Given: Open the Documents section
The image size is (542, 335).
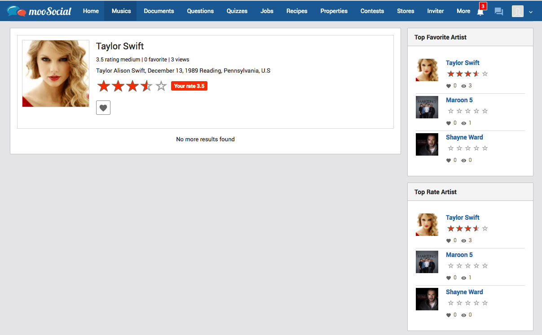Looking at the screenshot, I should 159,11.
